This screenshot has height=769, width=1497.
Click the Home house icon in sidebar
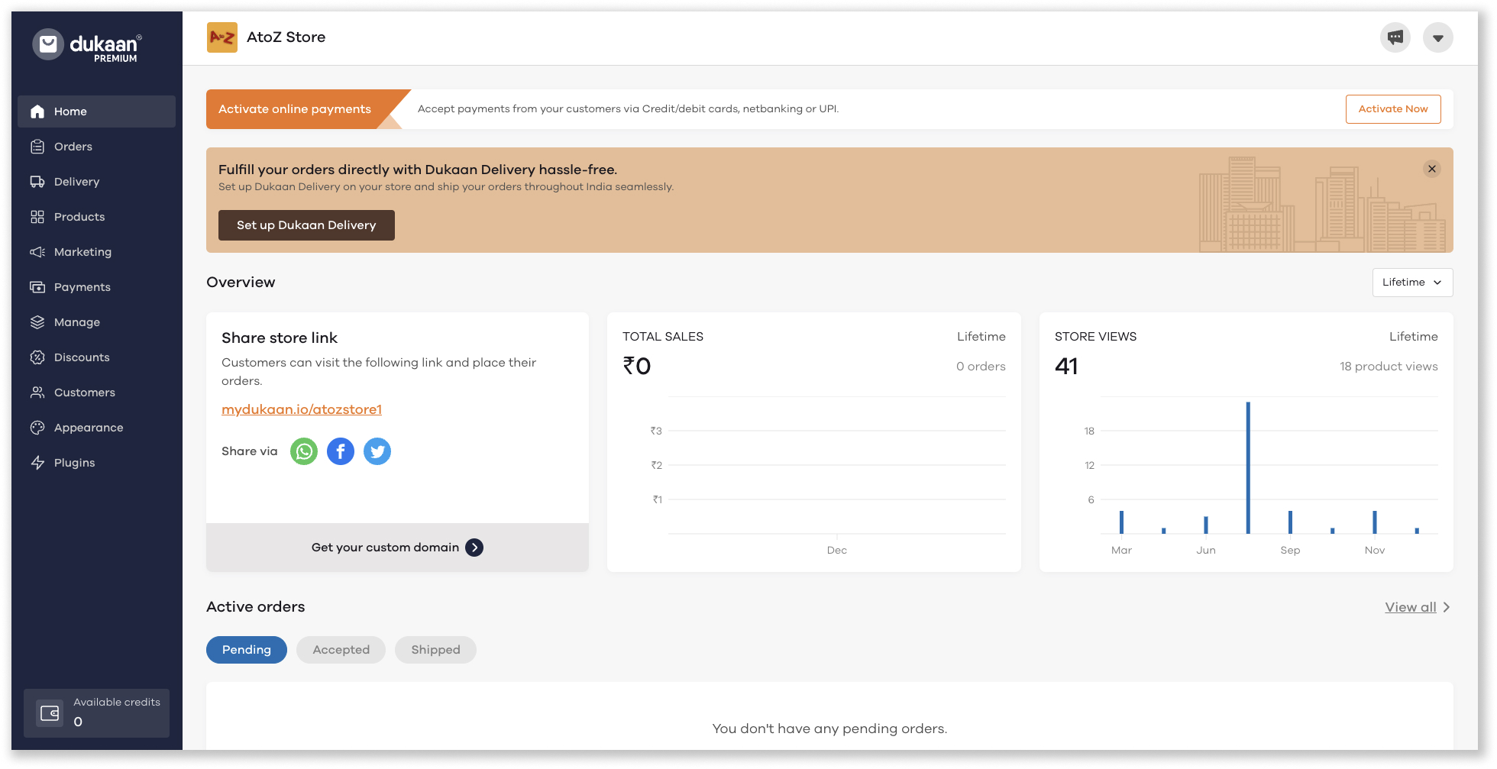37,111
